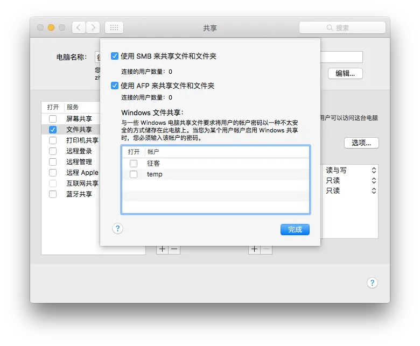The height and width of the screenshot is (346, 420).
Task: Open second 只读 permission popup
Action: 351,190
